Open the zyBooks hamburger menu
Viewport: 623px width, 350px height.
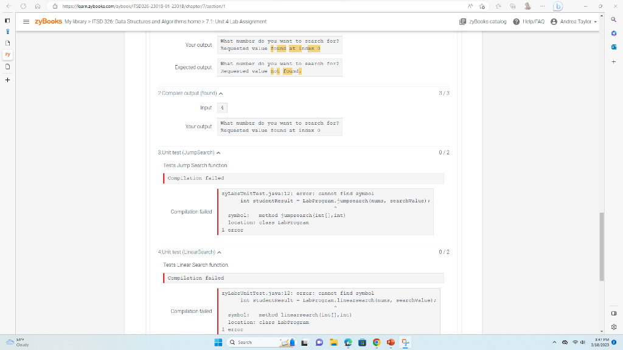26,21
